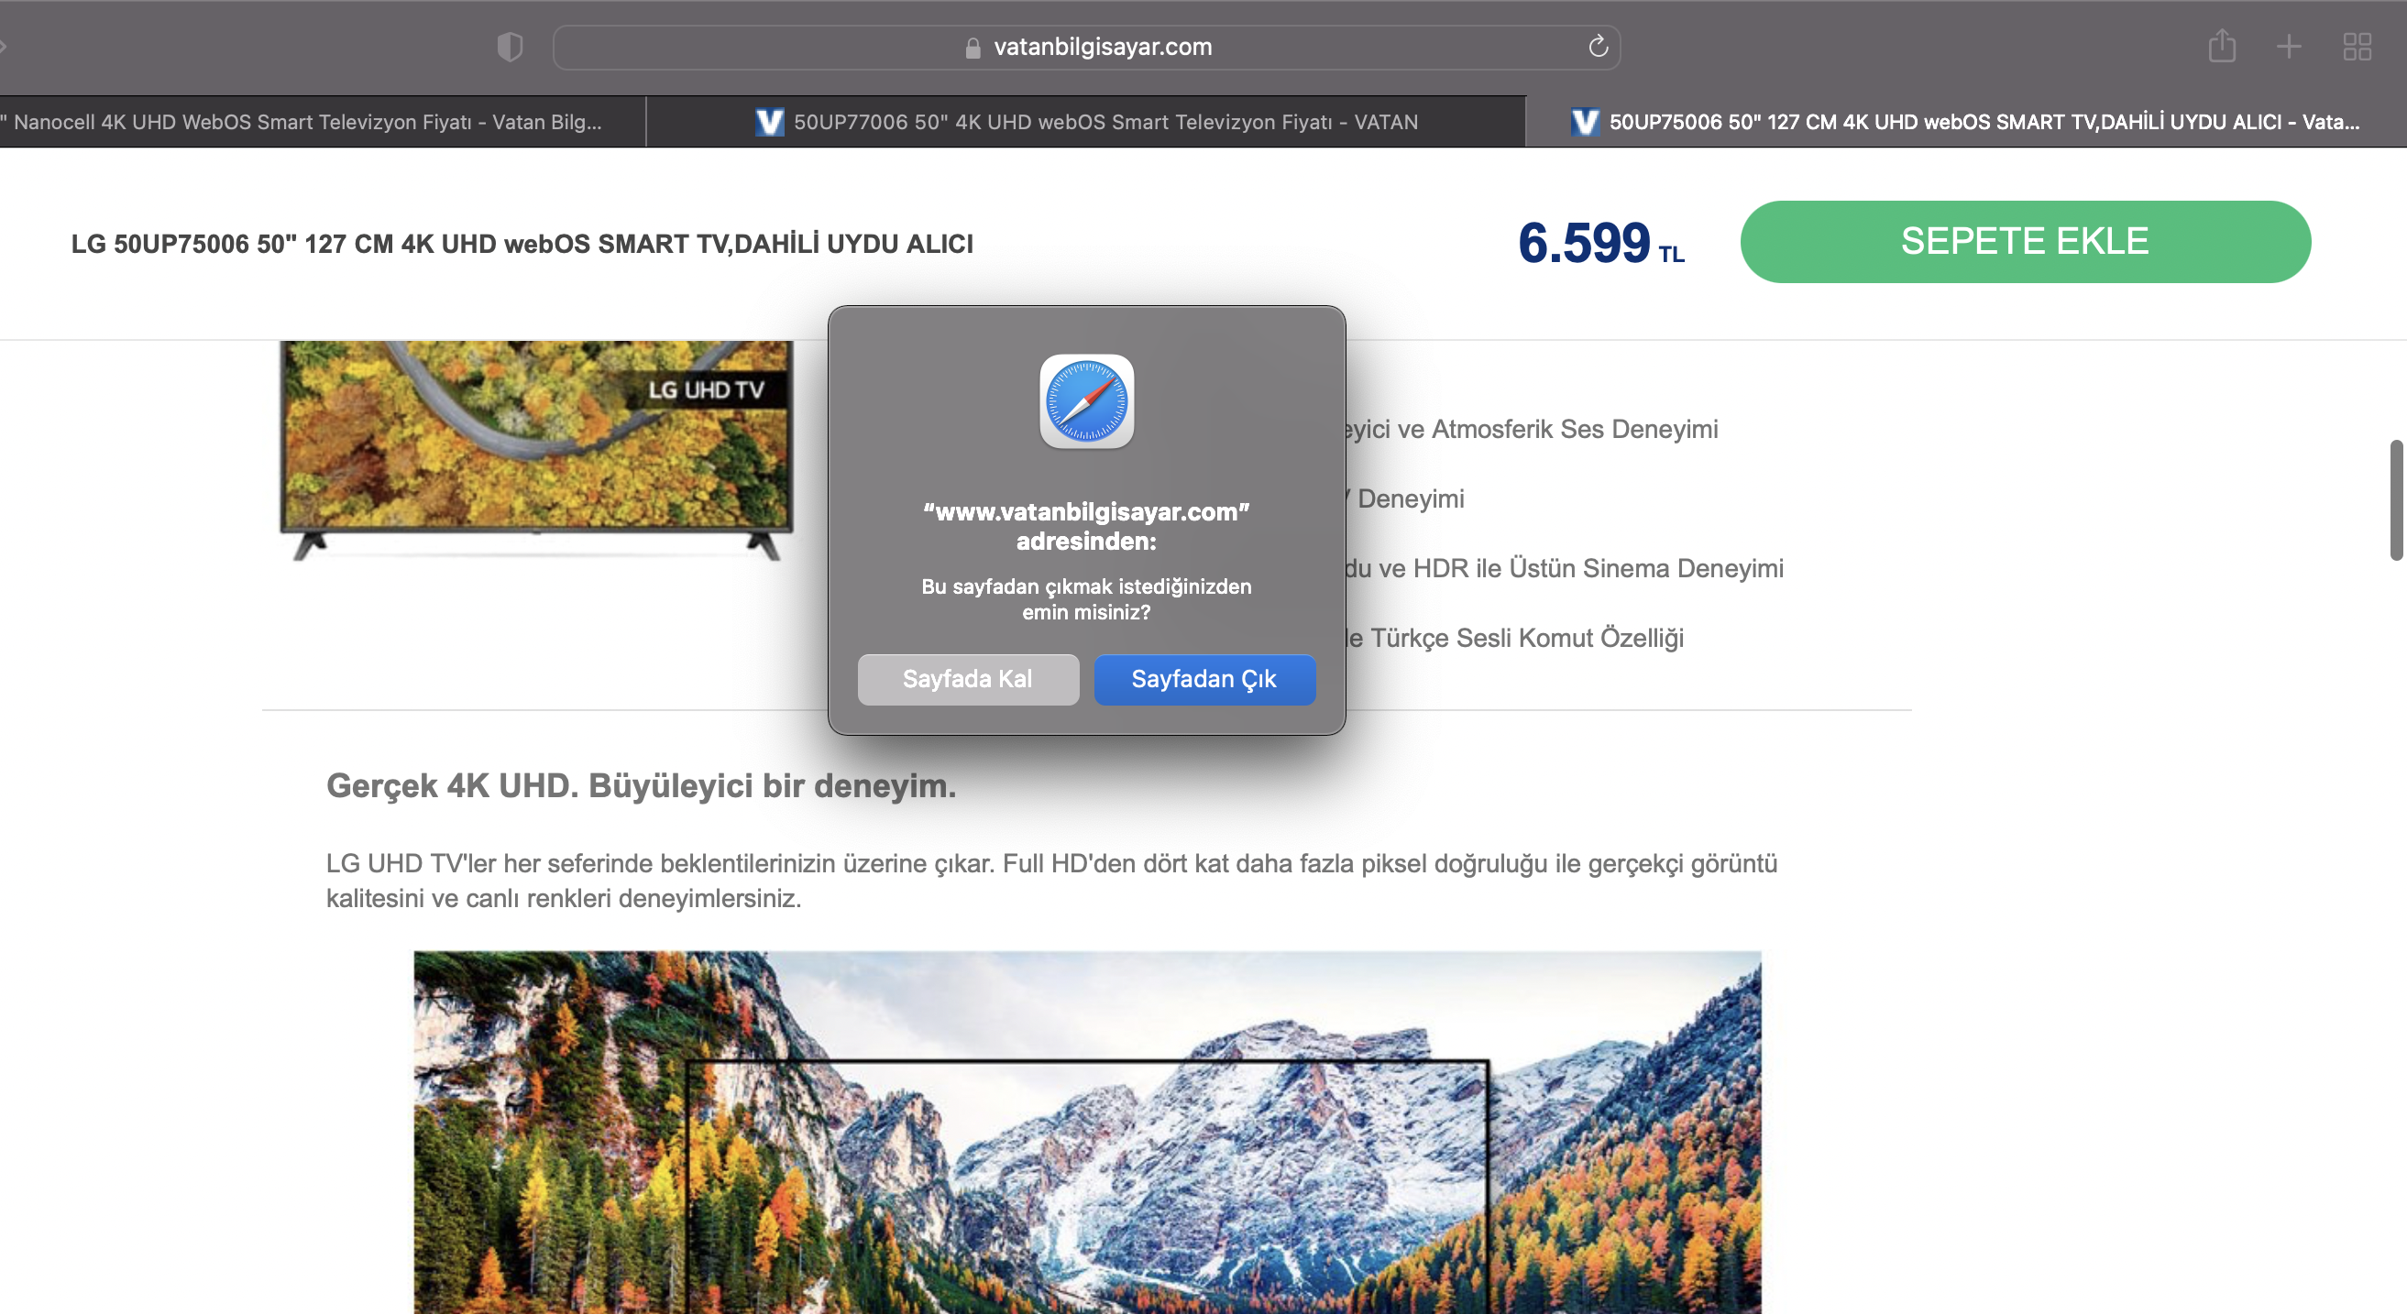Click Vatan favicon on 50UP75006 tab
The width and height of the screenshot is (2407, 1314).
[1585, 123]
